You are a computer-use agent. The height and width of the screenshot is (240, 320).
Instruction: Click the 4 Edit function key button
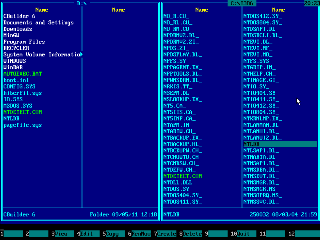[x=88, y=234]
